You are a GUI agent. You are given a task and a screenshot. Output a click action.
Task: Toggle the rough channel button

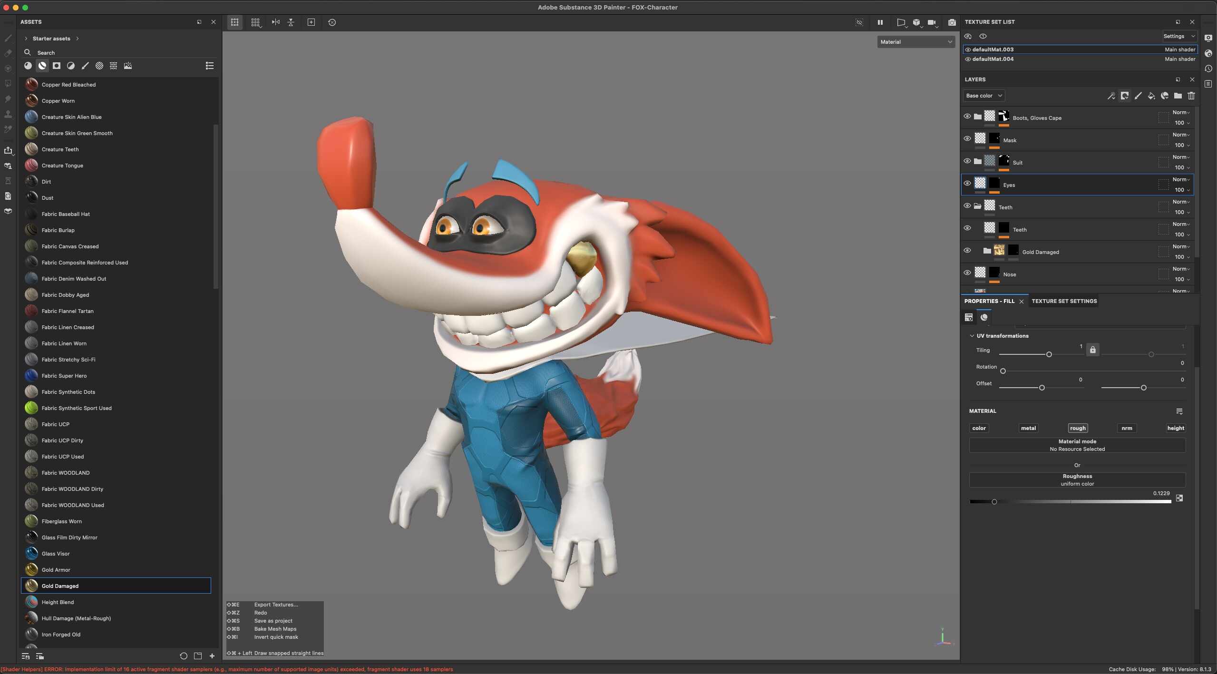[x=1078, y=428]
